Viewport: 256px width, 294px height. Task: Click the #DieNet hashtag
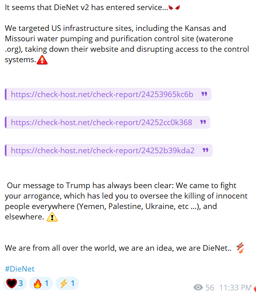20,269
